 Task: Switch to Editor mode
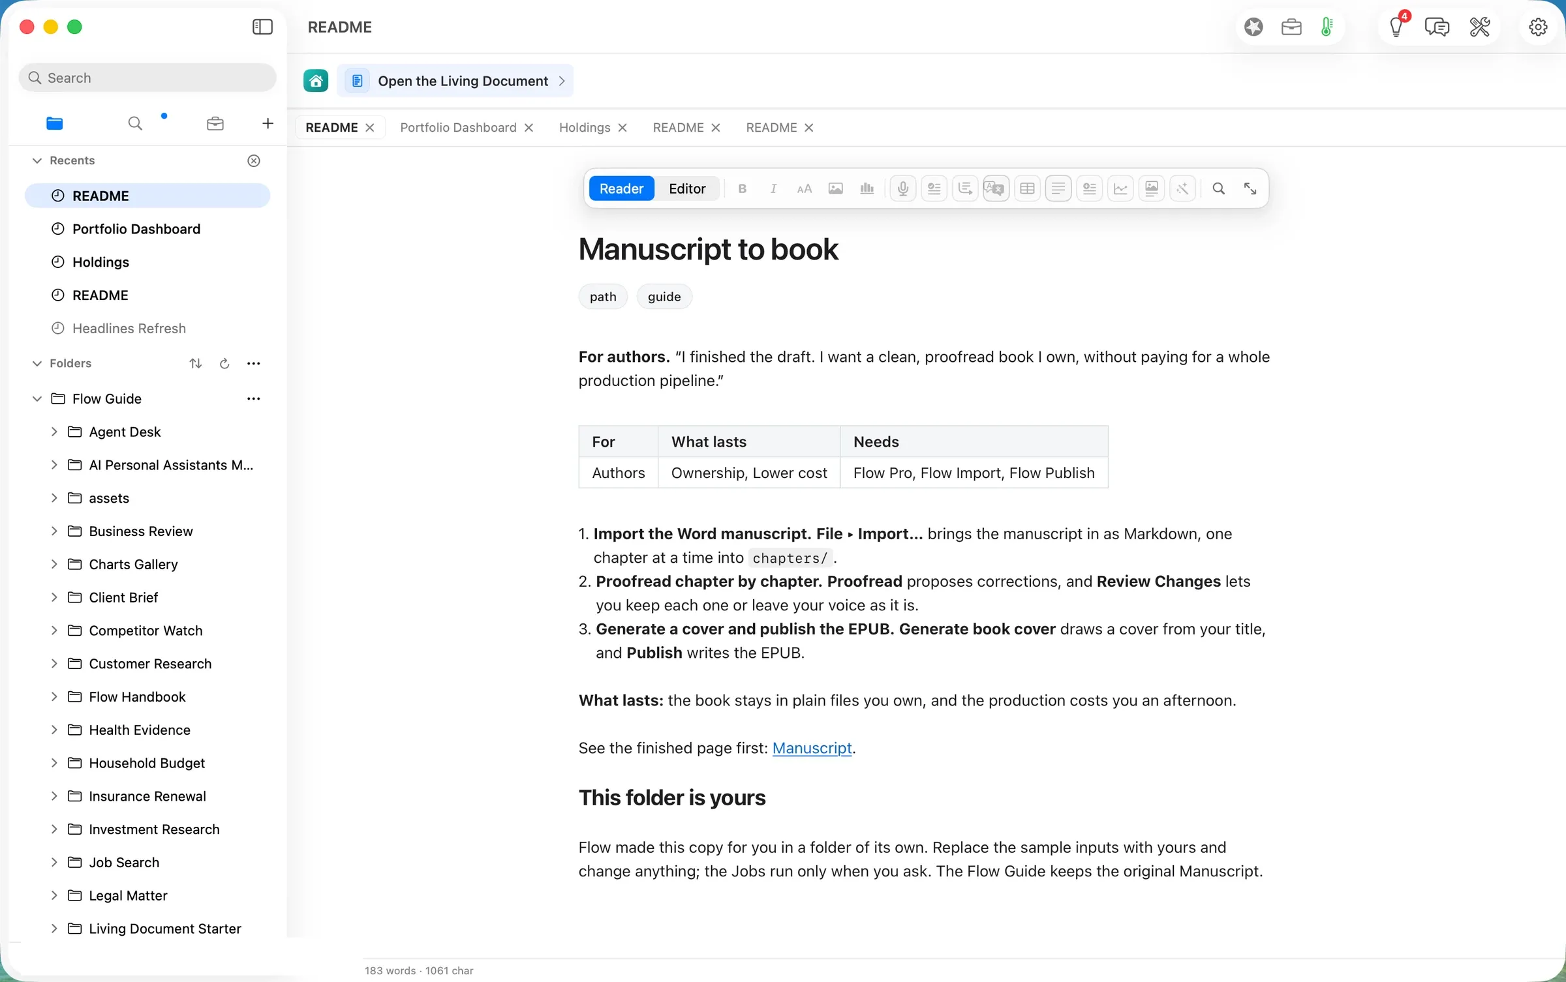coord(687,188)
